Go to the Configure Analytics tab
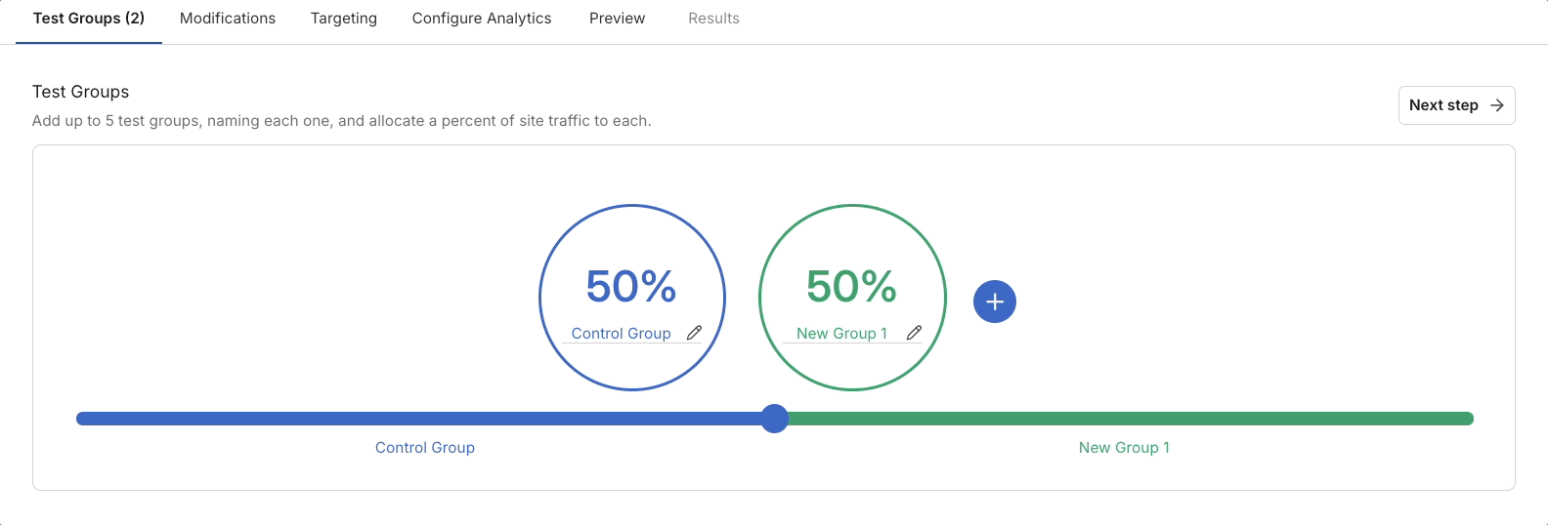The image size is (1548, 525). [482, 19]
